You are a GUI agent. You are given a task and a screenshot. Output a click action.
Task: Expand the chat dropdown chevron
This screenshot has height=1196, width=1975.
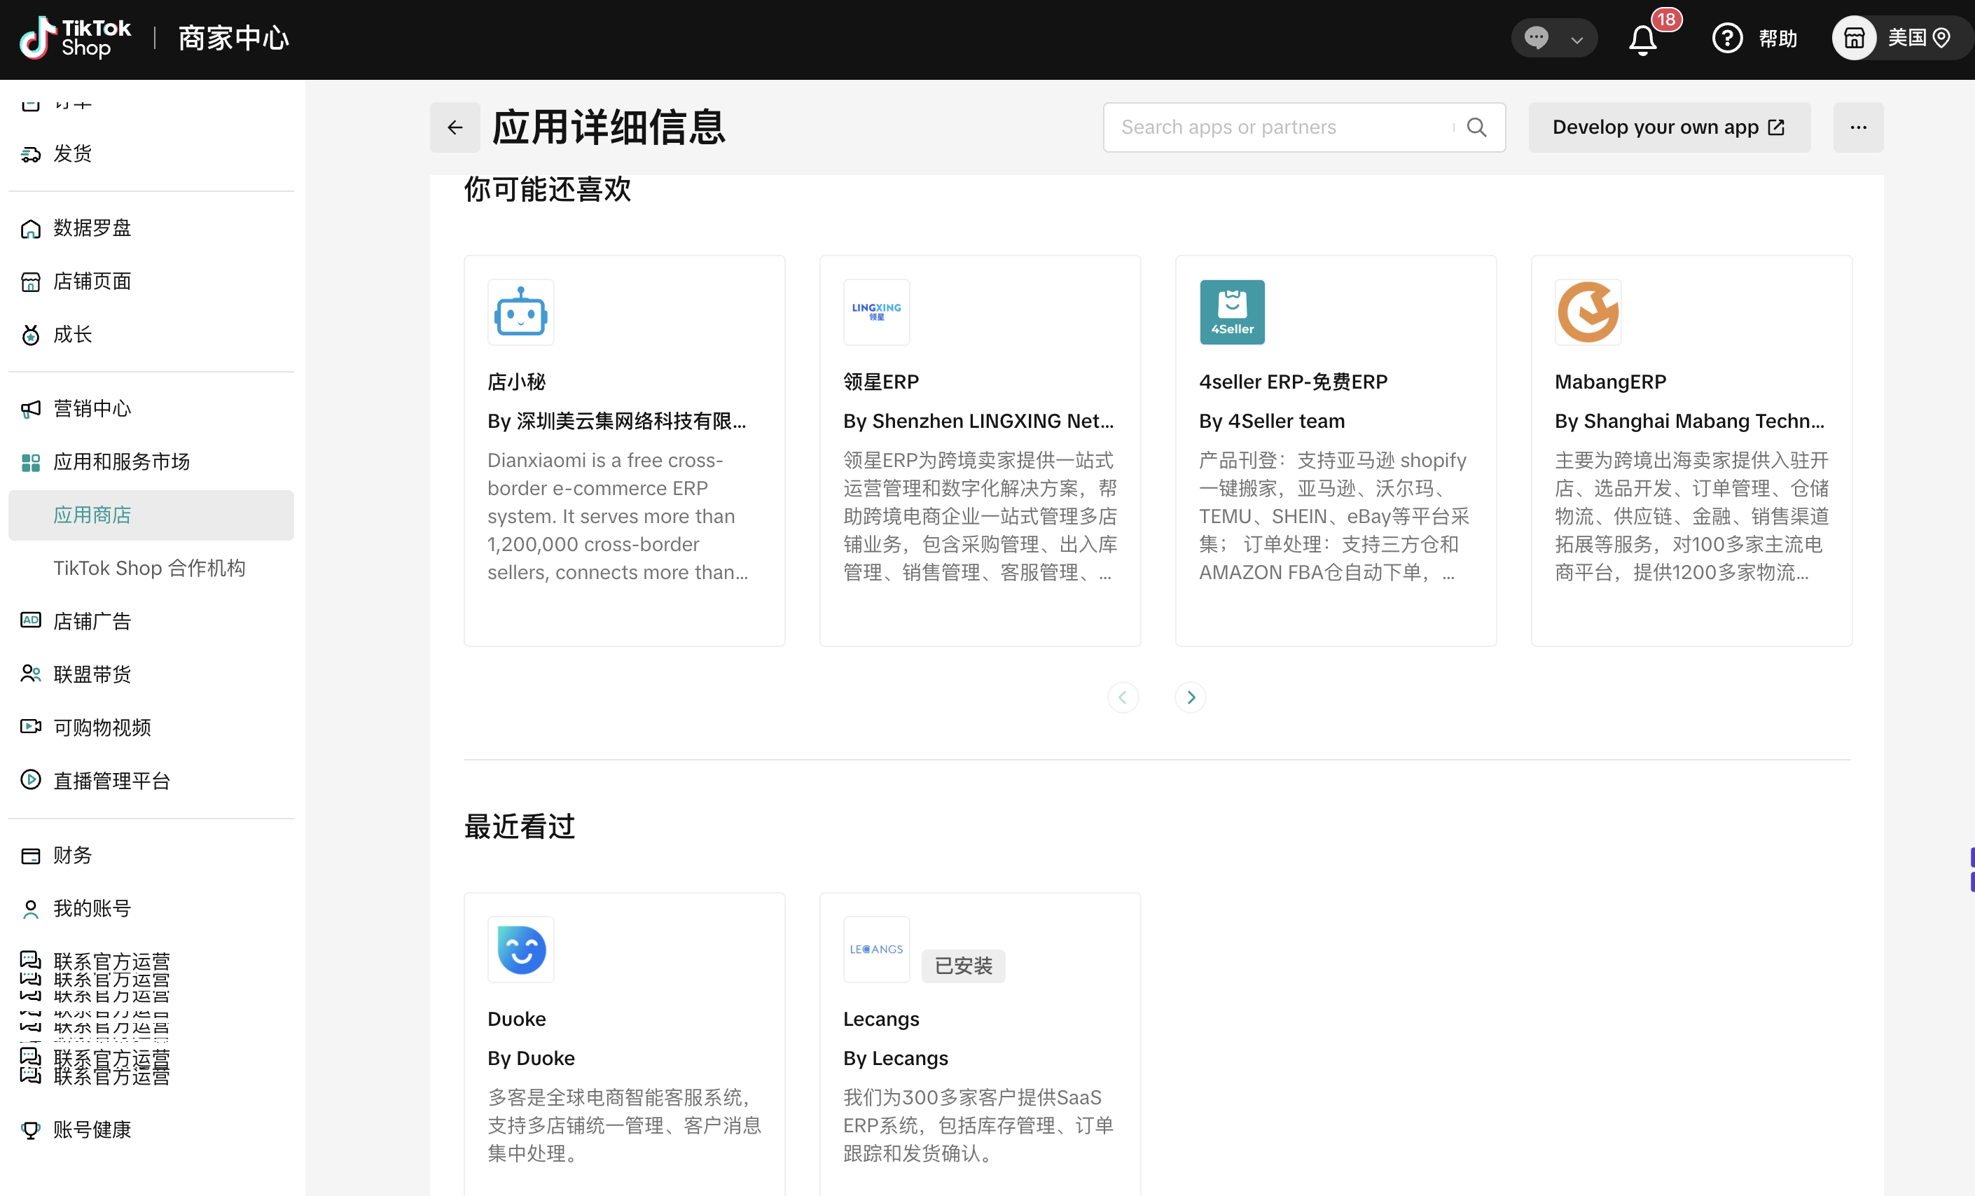click(x=1576, y=39)
